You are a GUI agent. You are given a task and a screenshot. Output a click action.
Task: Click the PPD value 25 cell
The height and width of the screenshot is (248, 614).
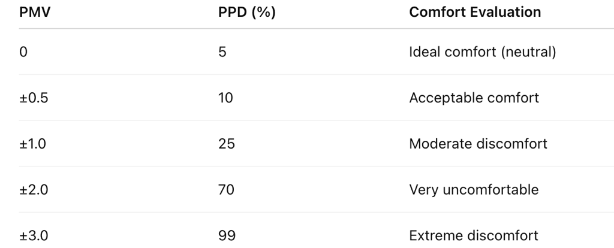pyautogui.click(x=226, y=144)
